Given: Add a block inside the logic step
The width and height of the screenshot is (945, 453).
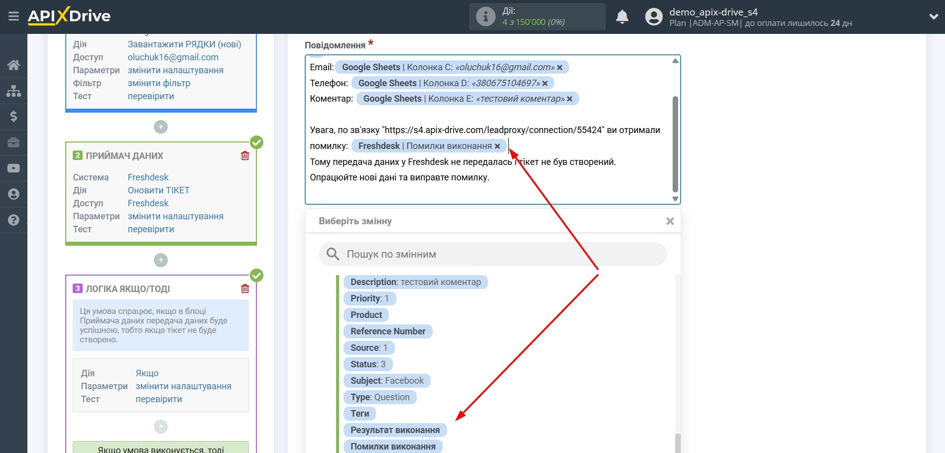Looking at the screenshot, I should (x=161, y=427).
